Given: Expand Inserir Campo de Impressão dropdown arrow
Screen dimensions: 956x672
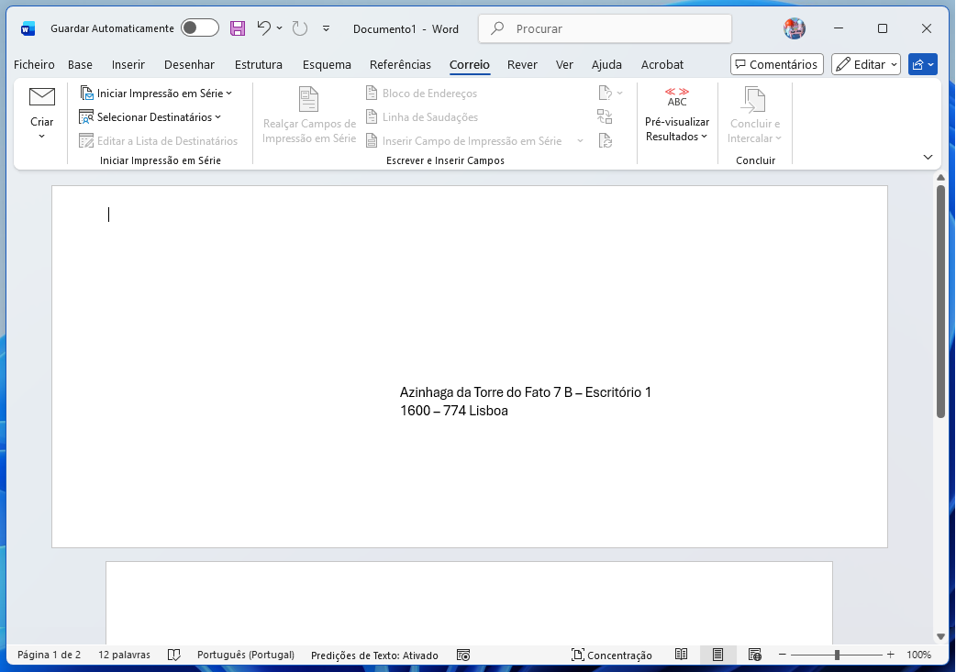Looking at the screenshot, I should [x=581, y=141].
